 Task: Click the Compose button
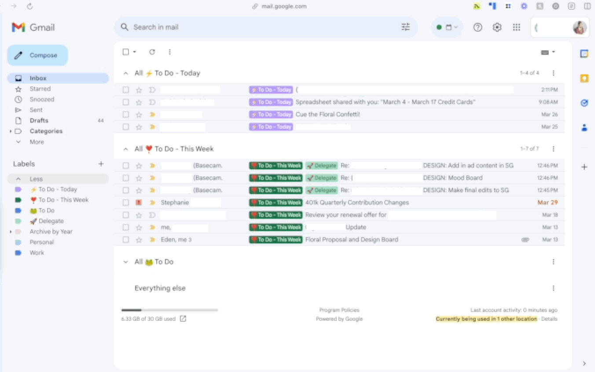[x=38, y=56]
